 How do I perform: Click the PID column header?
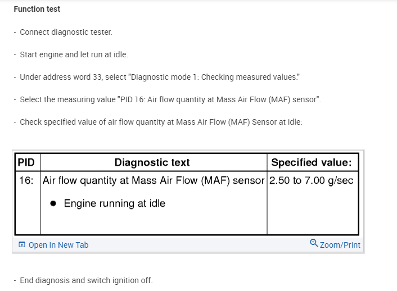coord(26,163)
